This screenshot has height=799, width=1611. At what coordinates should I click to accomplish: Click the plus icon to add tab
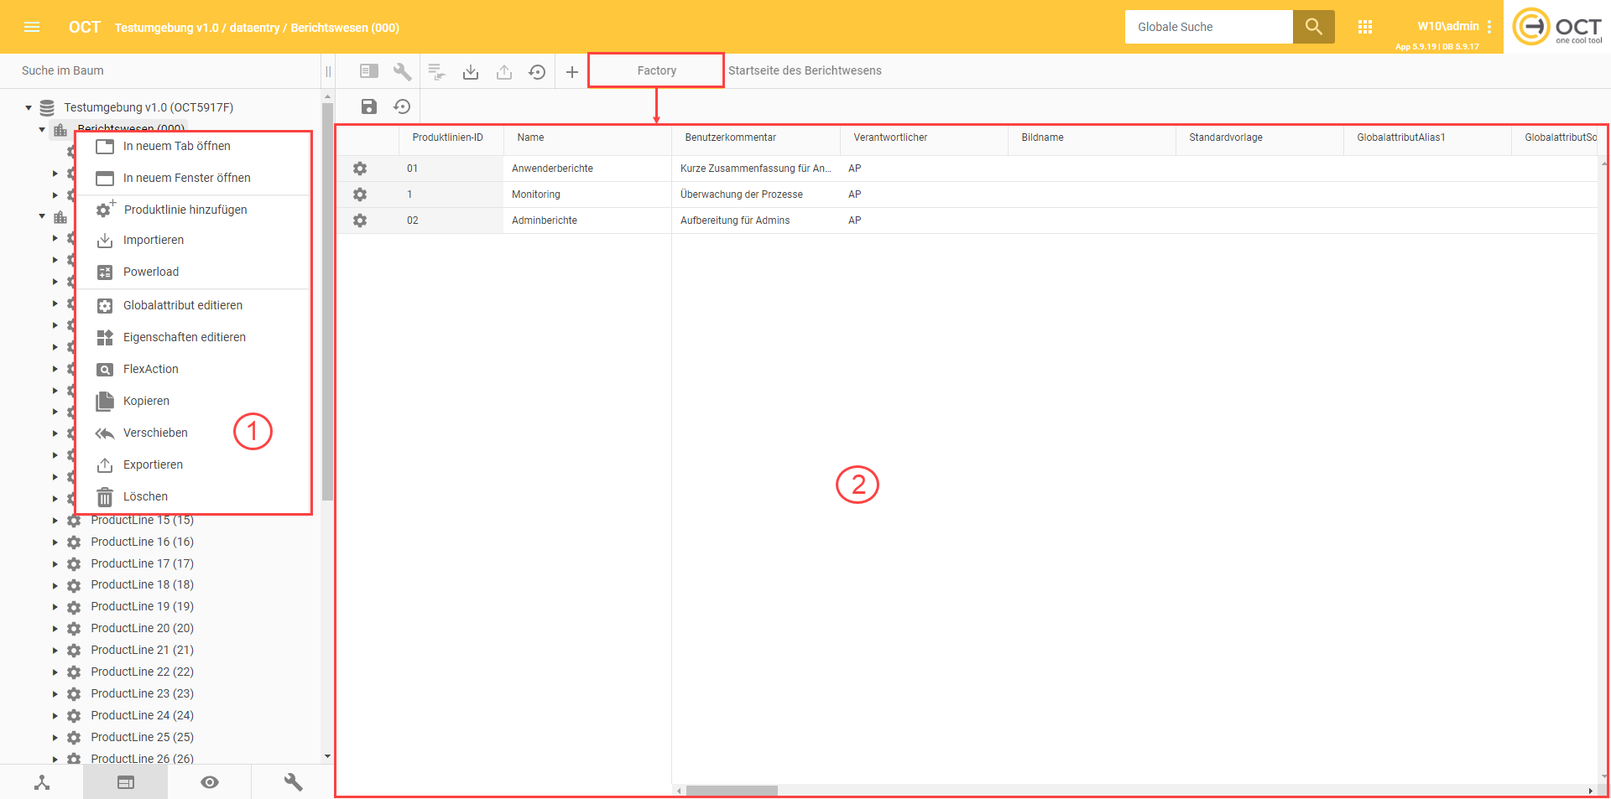coord(572,72)
